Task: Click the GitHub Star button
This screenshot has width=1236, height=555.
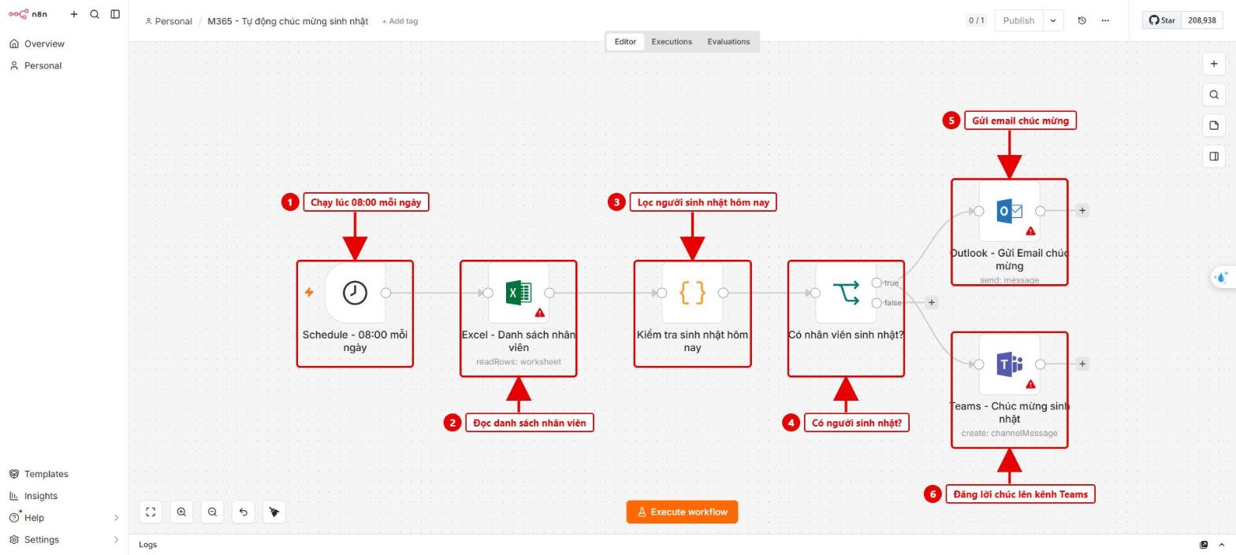Action: [1162, 20]
